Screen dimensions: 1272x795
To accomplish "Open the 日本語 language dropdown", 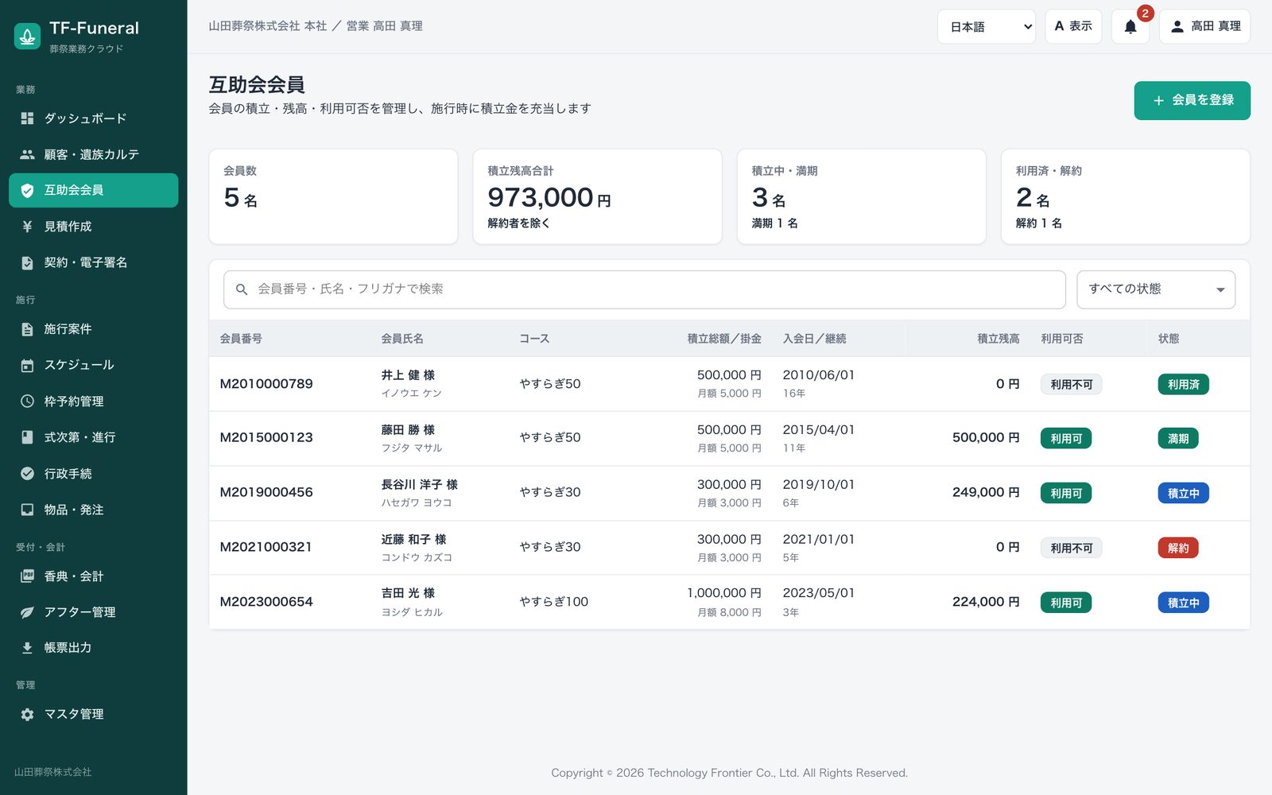I will pos(986,26).
